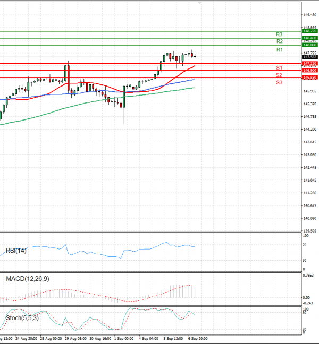Screen dimensions: 319x344
Task: Click the 140.090 price axis value
Action: (310, 218)
